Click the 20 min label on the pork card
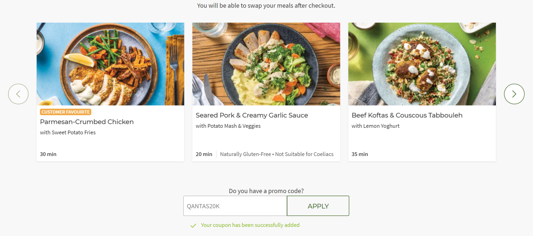Viewport: 533px width, 236px height. [204, 154]
